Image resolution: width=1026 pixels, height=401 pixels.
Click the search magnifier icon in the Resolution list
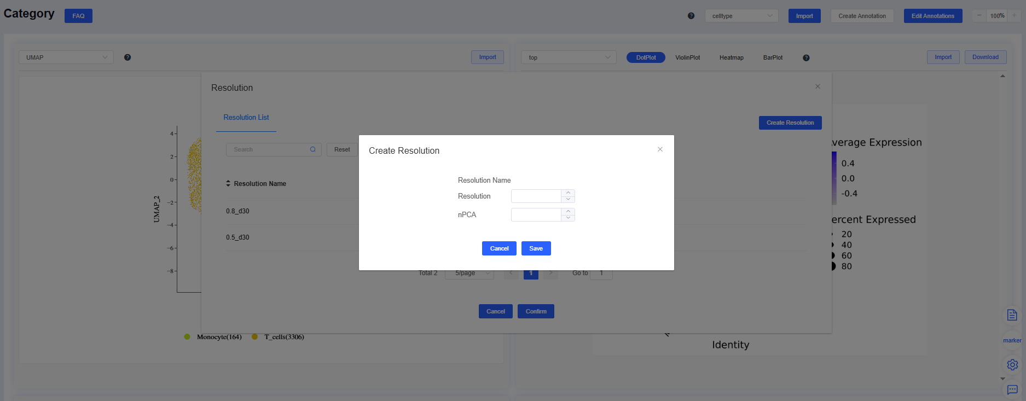pos(313,149)
